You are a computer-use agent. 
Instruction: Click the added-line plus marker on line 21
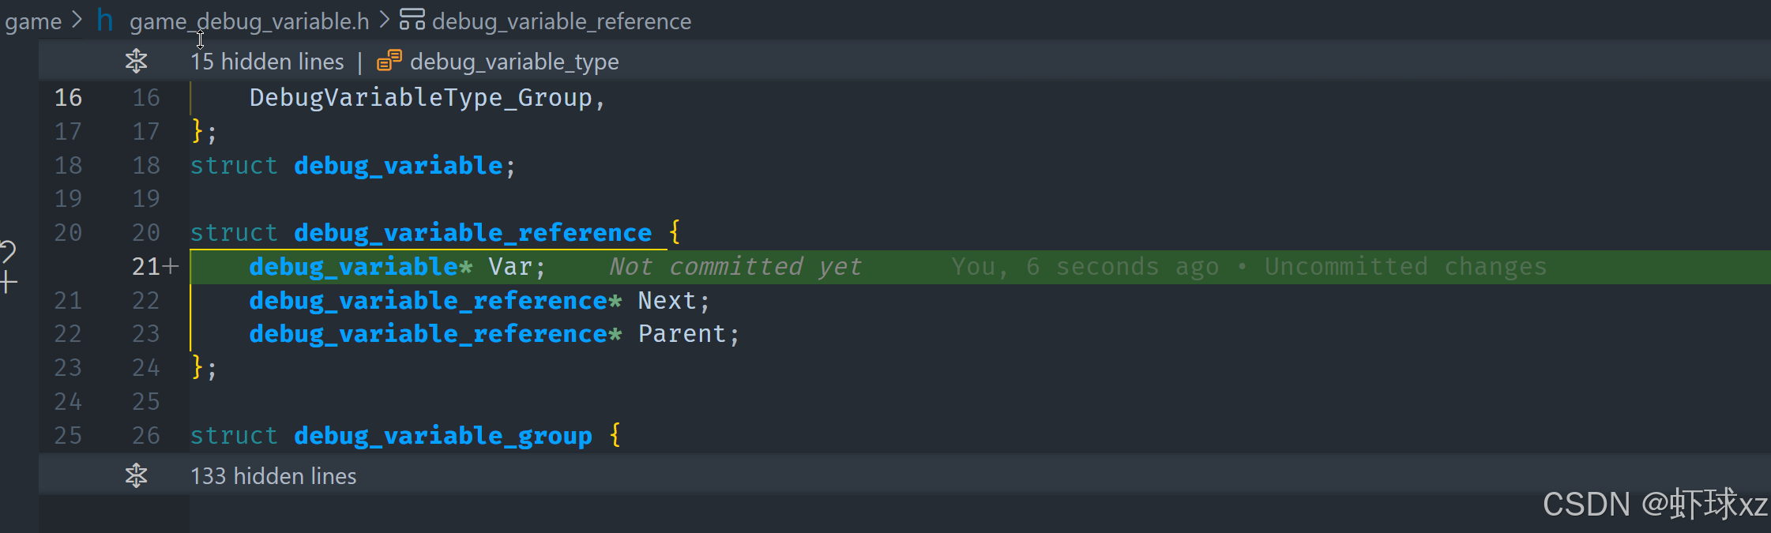pos(172,267)
